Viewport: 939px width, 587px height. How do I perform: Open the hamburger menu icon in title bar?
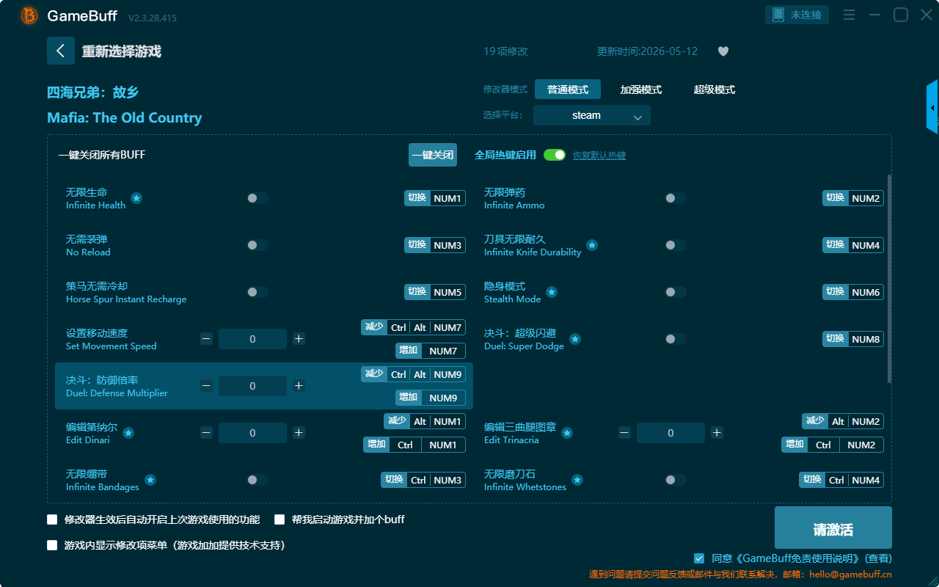(x=849, y=15)
